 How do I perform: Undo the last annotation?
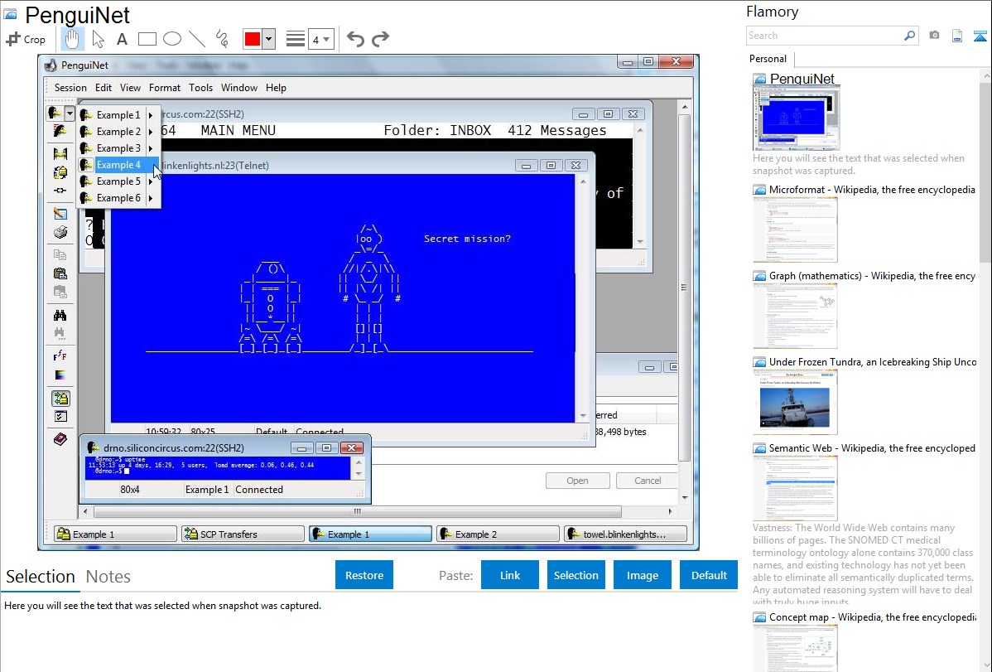tap(355, 39)
